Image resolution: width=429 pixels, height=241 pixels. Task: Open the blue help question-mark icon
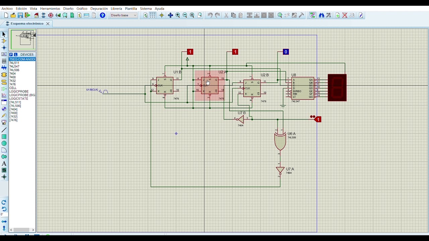103,15
